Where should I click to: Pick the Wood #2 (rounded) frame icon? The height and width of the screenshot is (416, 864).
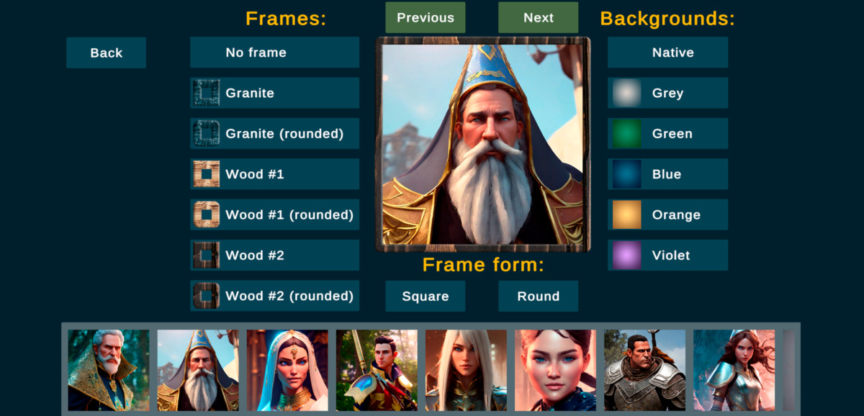207,296
